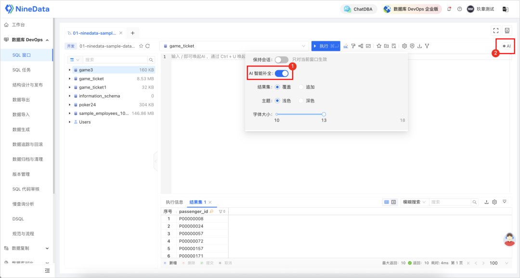
Task: Click the export icon in results panel
Action: [x=486, y=202]
